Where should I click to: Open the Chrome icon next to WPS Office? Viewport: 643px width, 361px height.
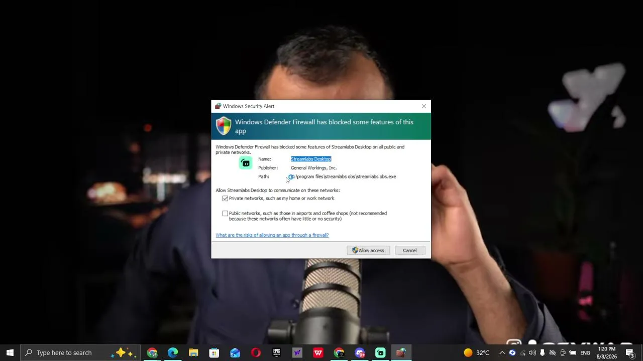[339, 352]
